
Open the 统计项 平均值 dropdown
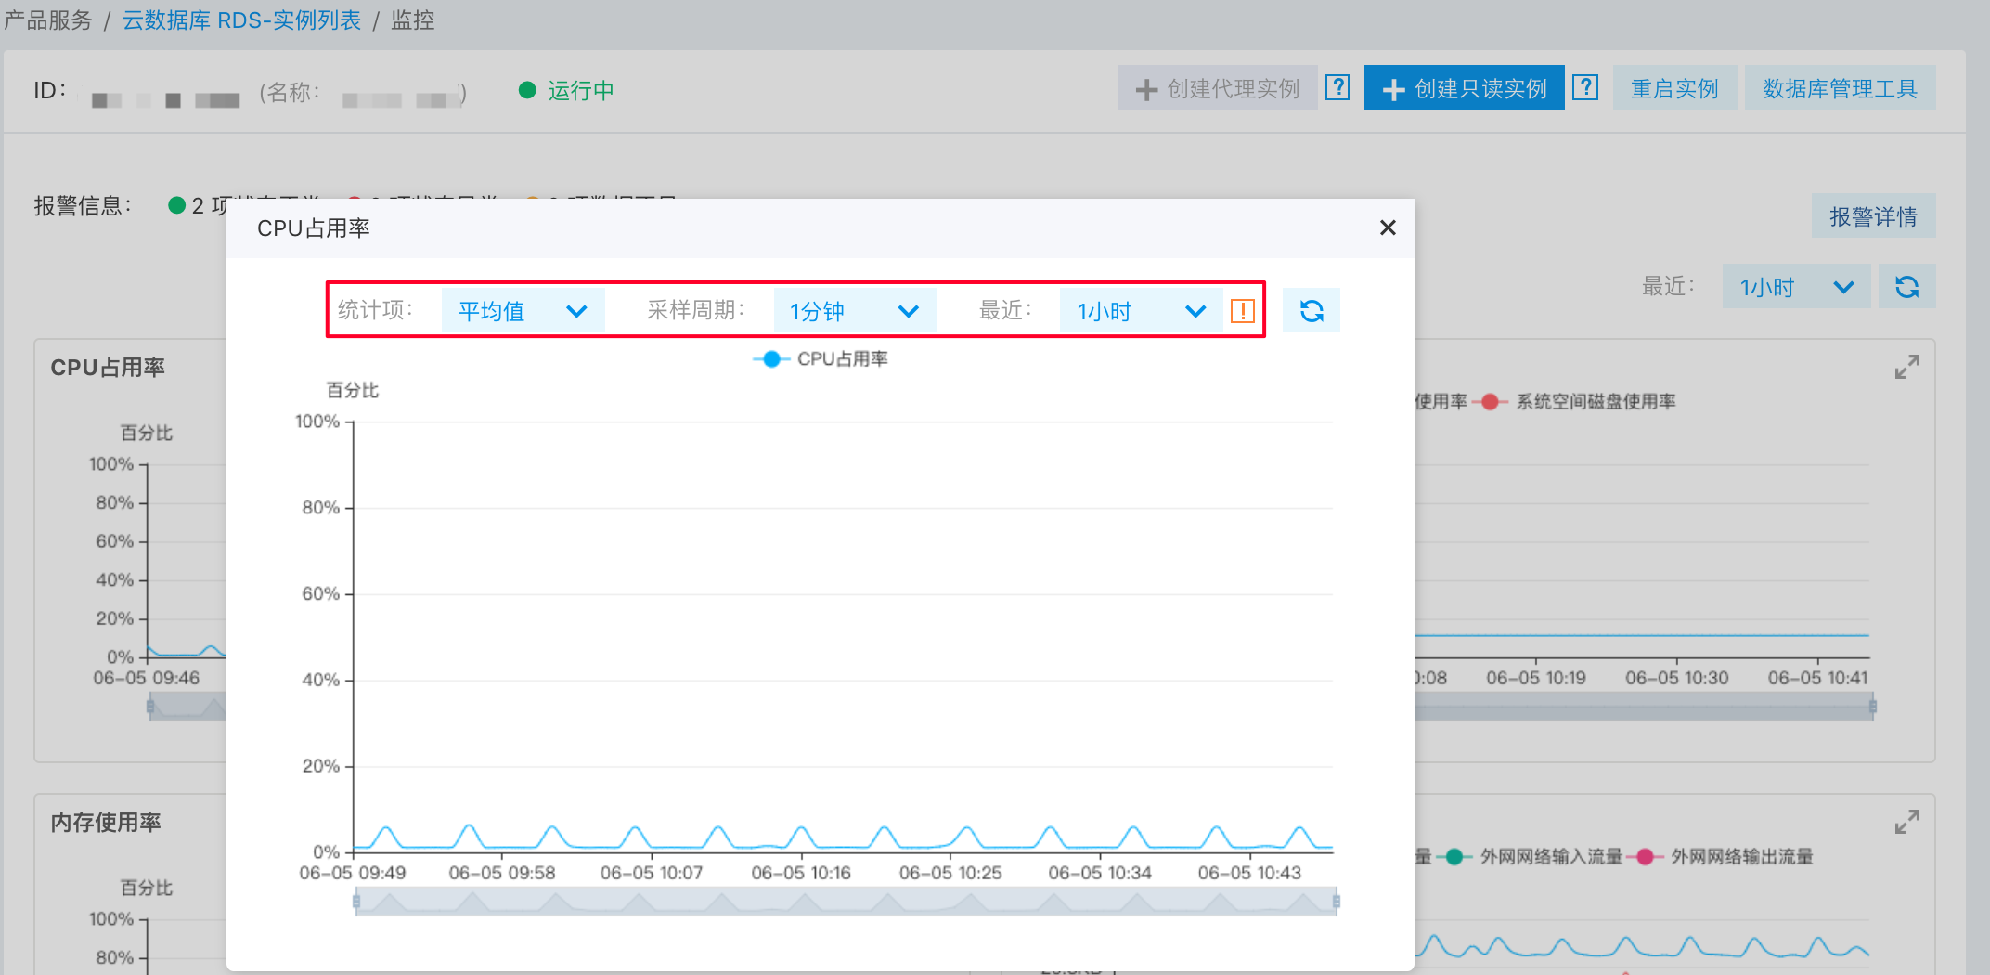tap(523, 311)
